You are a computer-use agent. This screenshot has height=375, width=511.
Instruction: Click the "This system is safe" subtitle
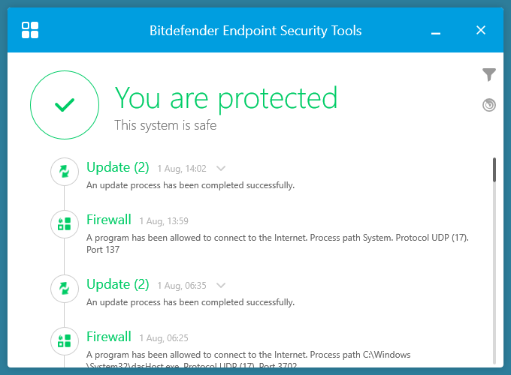[165, 125]
